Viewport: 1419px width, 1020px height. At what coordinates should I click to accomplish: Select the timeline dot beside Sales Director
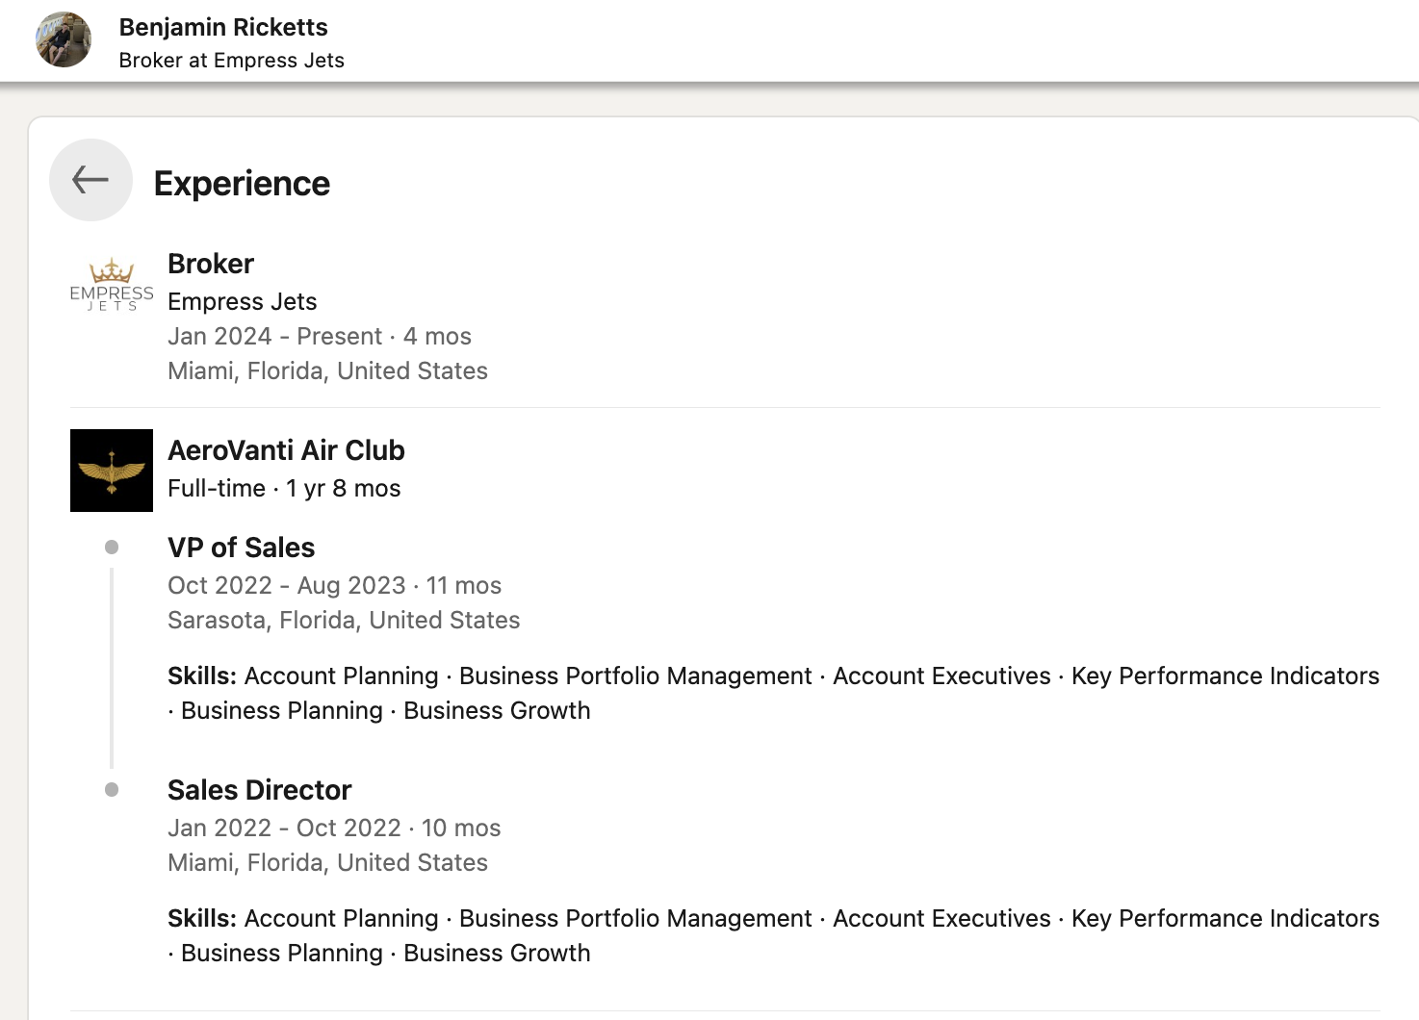(111, 789)
